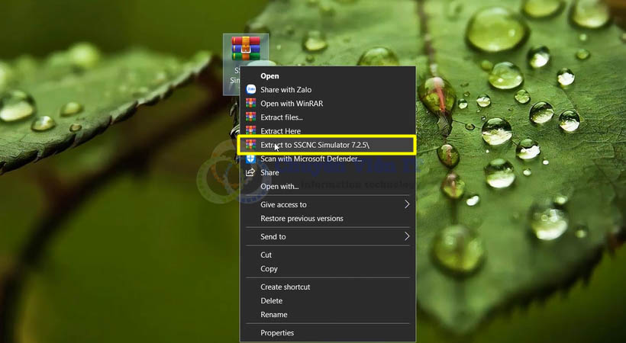626x343 pixels.
Task: Click the Microsoft Defender shield icon
Action: tap(250, 159)
